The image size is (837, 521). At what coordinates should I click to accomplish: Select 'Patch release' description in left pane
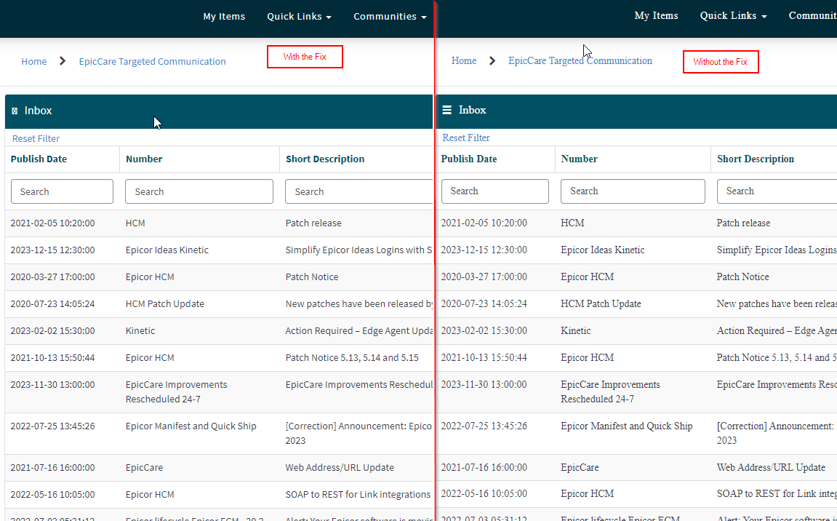[x=313, y=223]
